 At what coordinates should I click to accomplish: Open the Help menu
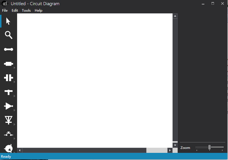tap(38, 11)
